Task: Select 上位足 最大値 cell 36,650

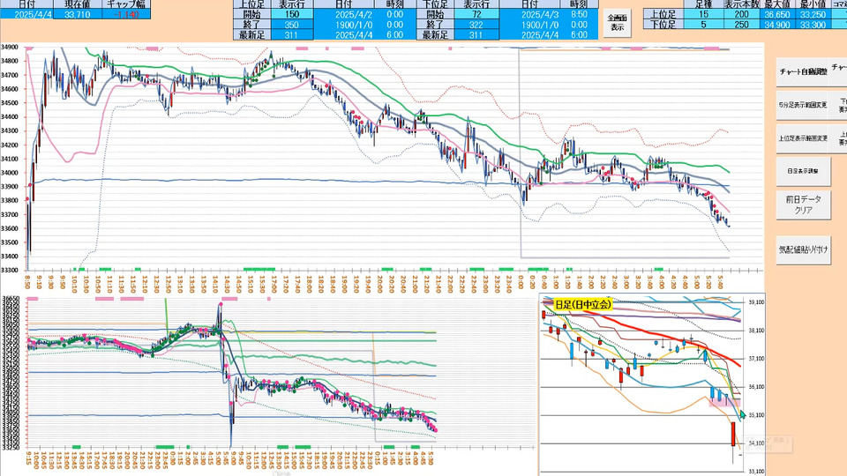Action: pos(777,15)
